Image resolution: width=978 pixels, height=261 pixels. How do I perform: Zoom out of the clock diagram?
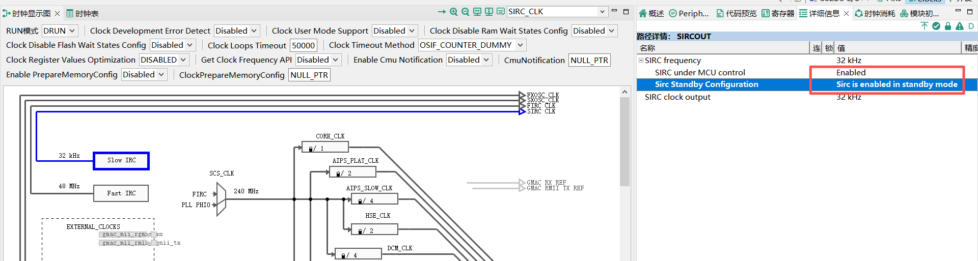click(465, 12)
